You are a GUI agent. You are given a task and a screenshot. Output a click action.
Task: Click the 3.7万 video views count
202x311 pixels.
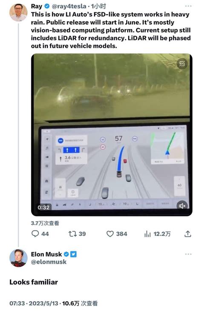[x=45, y=223]
